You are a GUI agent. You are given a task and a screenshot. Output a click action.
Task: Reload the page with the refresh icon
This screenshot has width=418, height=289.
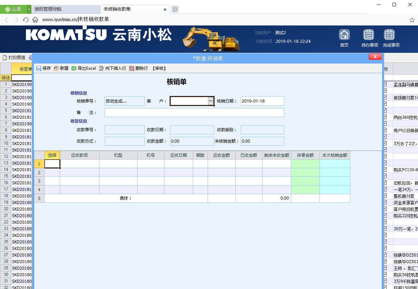click(x=26, y=20)
